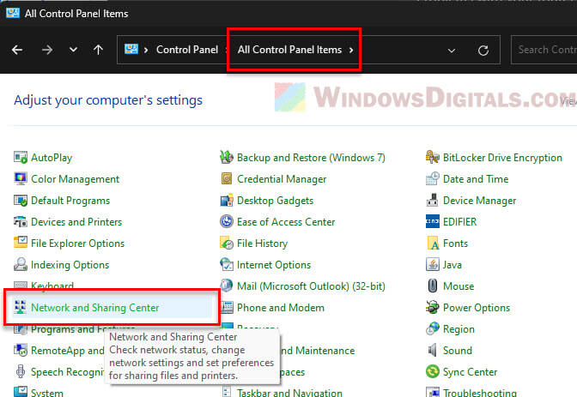Click the Sound speaker icon
Screen dimensions: 577x397
(x=433, y=350)
